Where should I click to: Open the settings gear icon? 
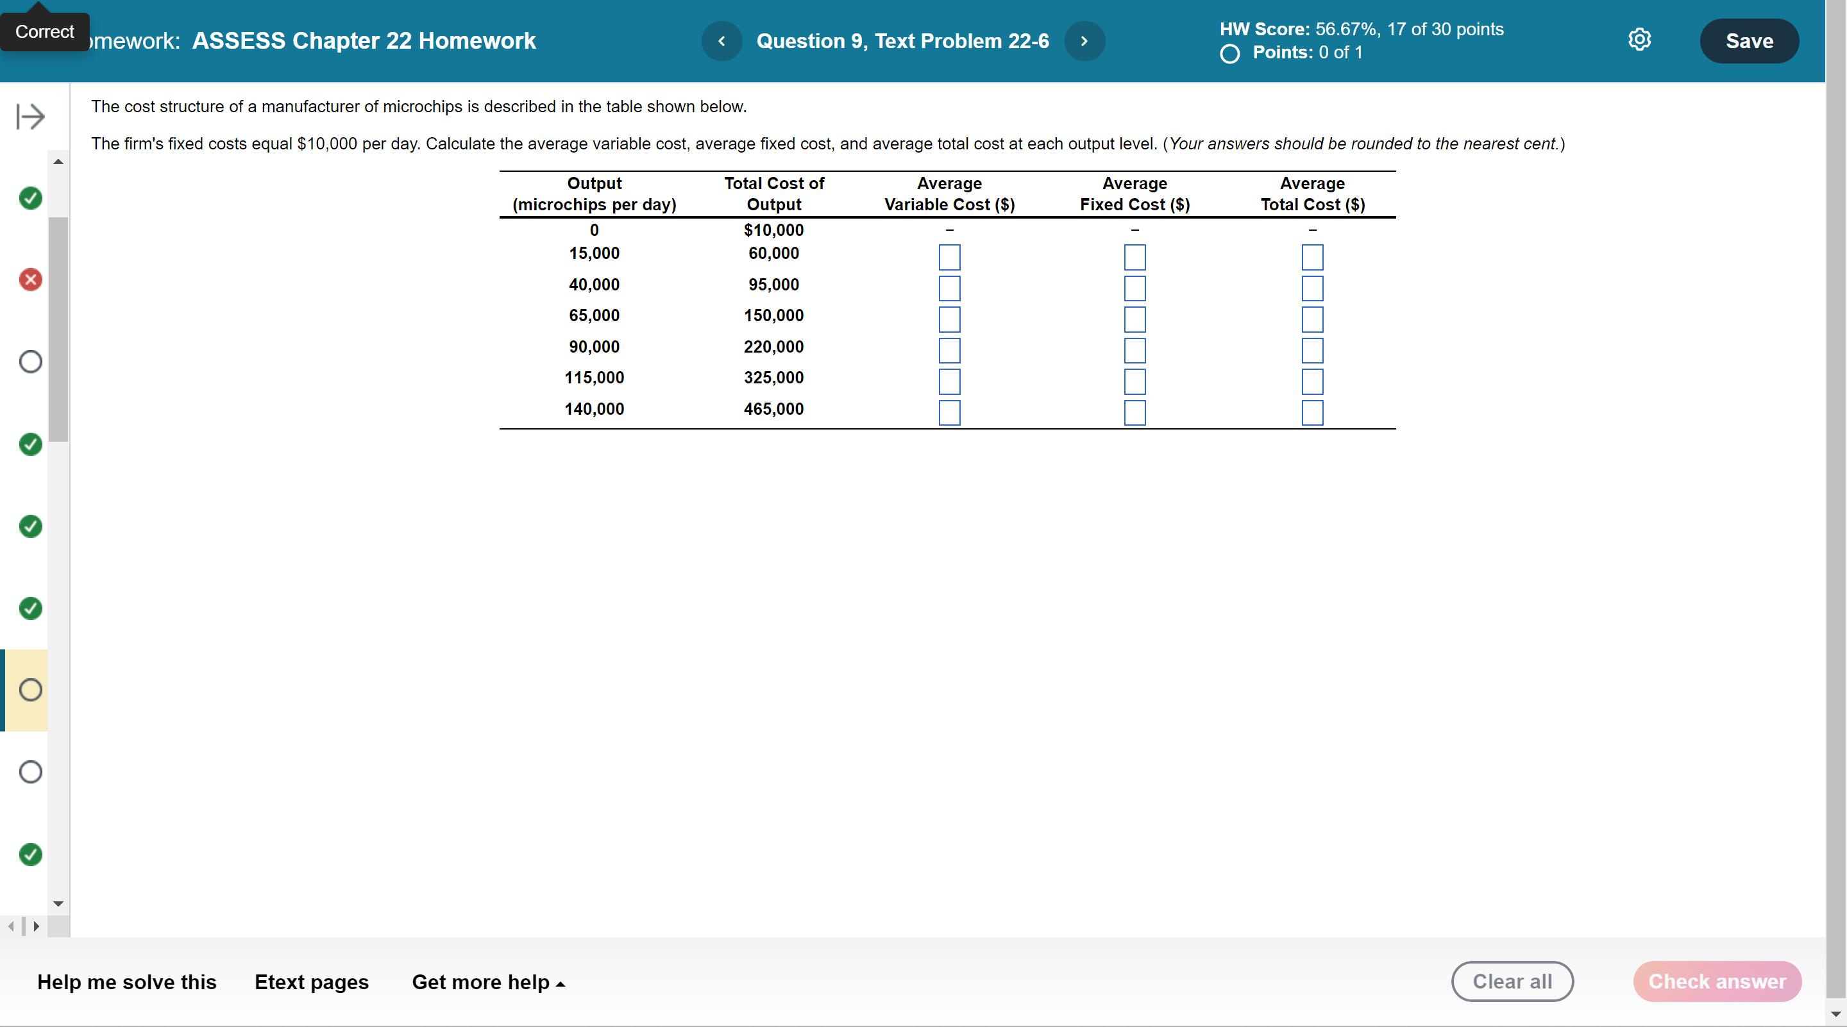pos(1639,39)
